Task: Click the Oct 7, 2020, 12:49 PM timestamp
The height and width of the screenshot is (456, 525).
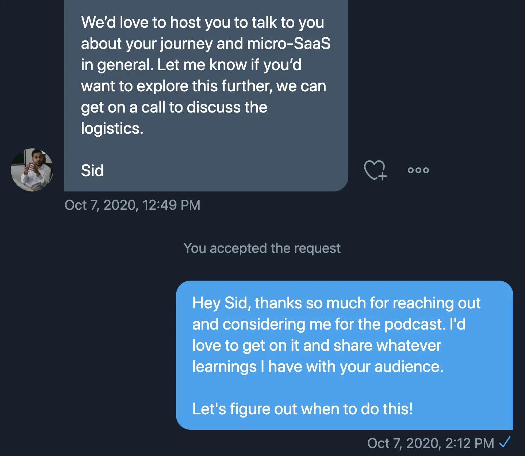Action: [133, 205]
